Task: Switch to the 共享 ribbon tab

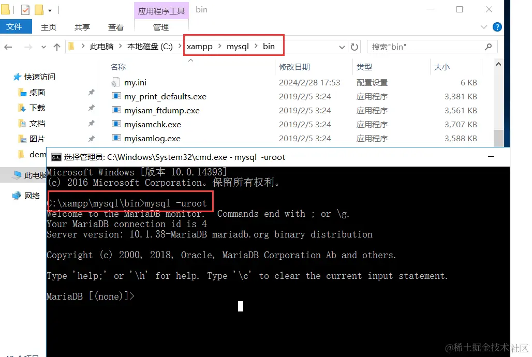Action: click(x=82, y=27)
